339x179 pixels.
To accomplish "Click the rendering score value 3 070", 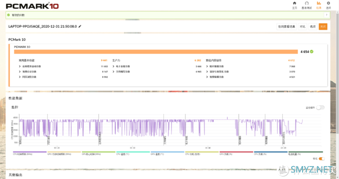I will click(292, 72).
